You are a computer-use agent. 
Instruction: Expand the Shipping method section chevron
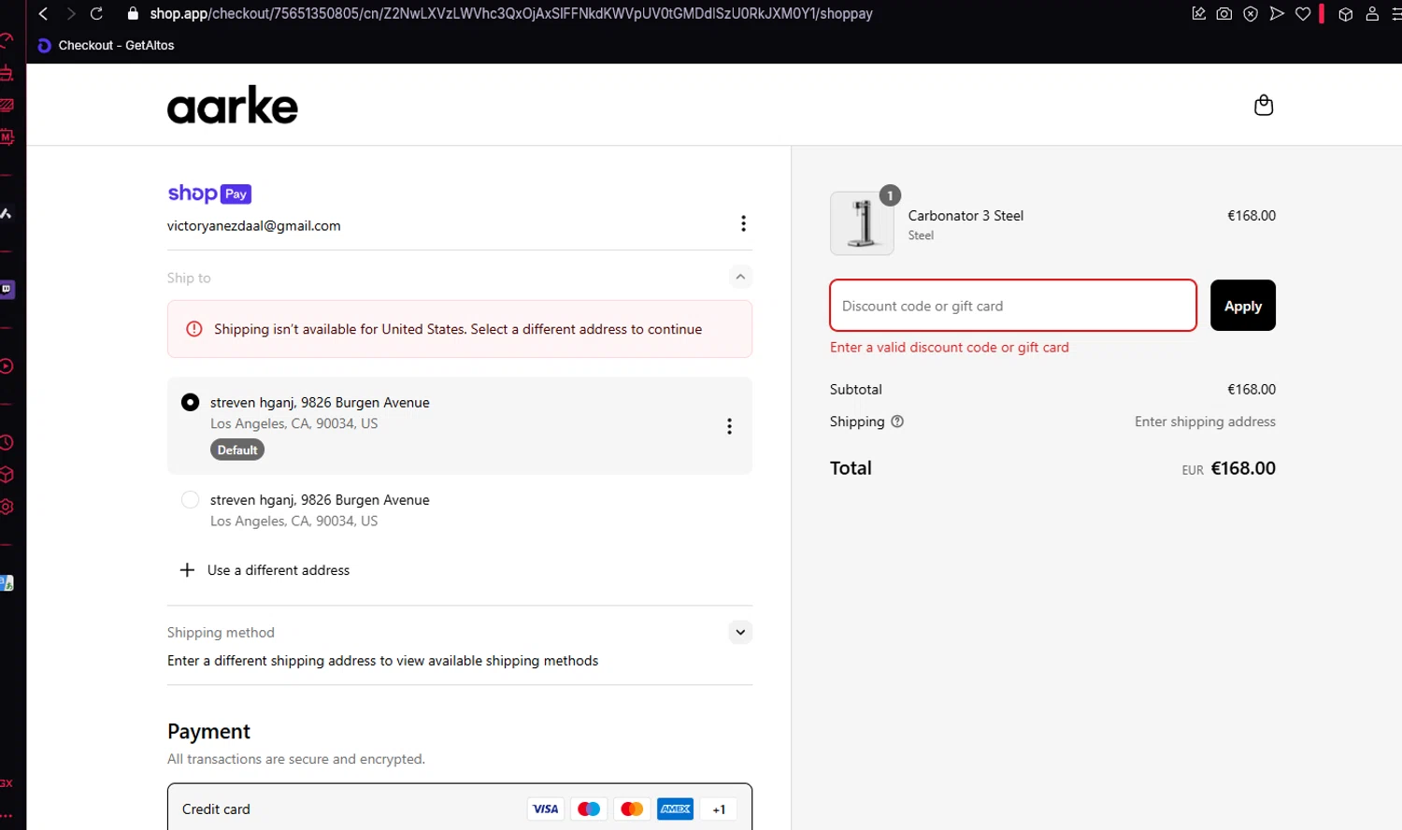pos(740,632)
